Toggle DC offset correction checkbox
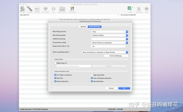Viewport: 183px width, 112px height. click(x=55, y=75)
